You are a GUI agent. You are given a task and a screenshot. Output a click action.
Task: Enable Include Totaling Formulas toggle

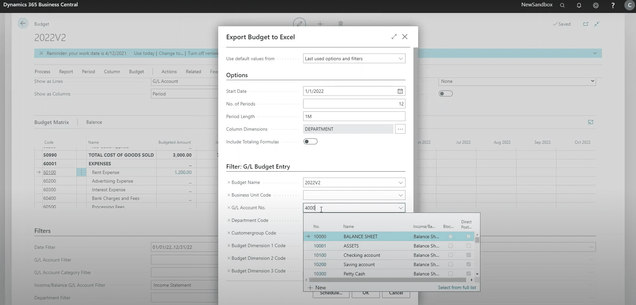310,142
